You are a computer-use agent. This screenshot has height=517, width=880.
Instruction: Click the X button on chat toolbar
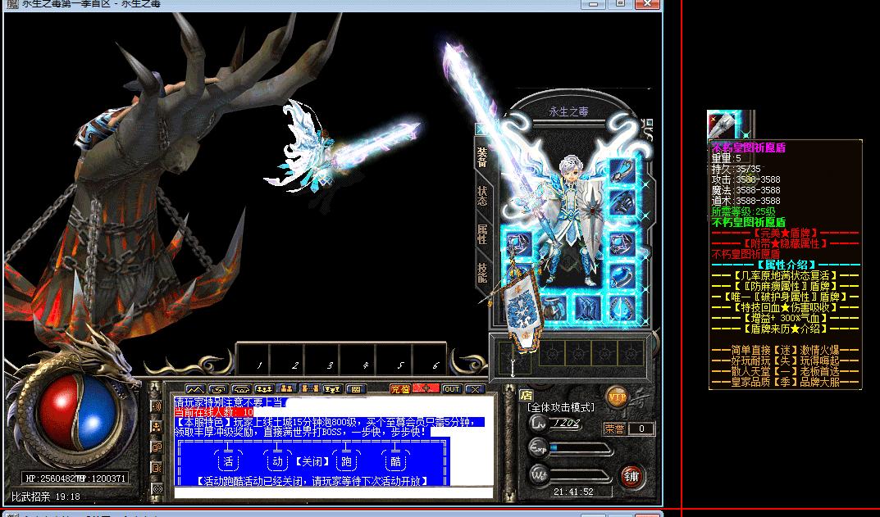[474, 388]
